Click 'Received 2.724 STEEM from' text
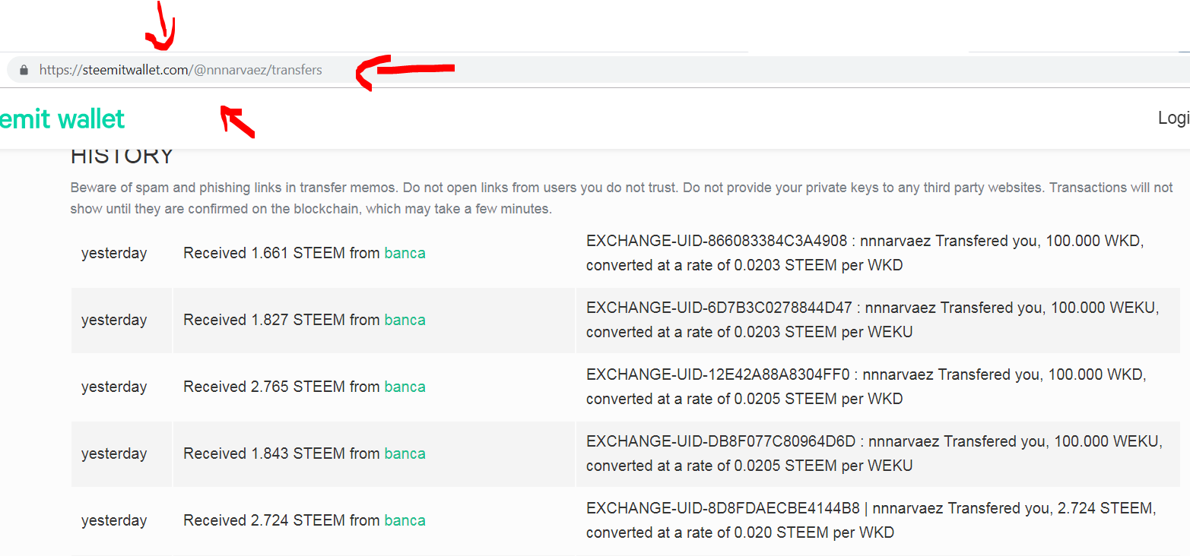Screen dimensions: 1190x556 [x=281, y=520]
